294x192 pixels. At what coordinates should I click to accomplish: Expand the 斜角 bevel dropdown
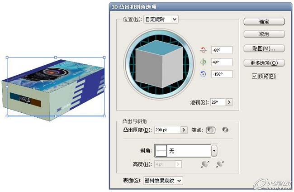(214, 150)
